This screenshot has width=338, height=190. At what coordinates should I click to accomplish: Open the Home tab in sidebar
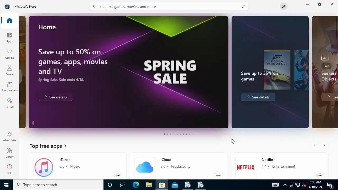(10, 21)
